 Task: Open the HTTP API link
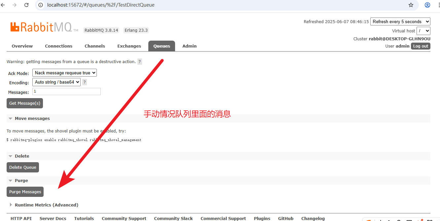click(x=21, y=218)
